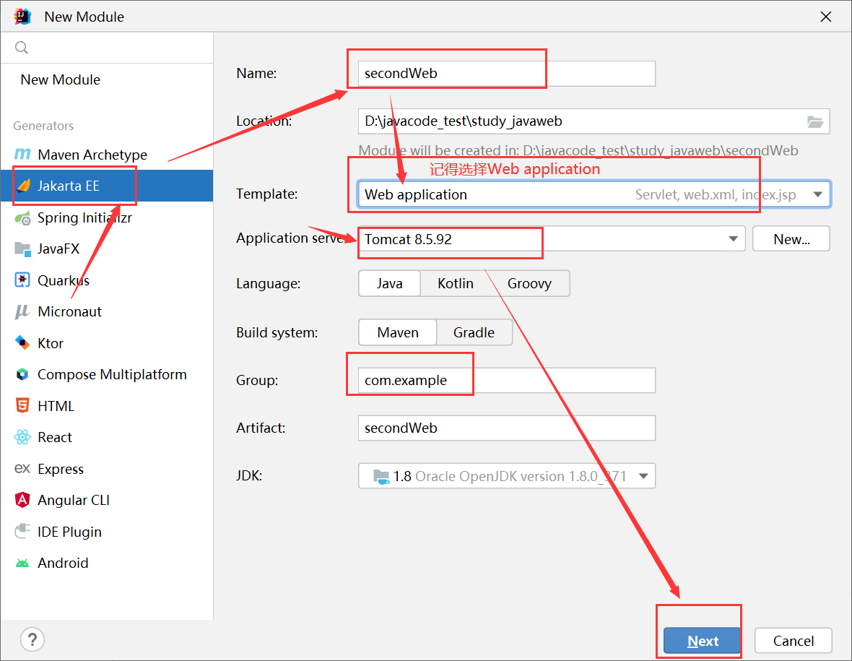Click the Android robot icon
This screenshot has width=852, height=661.
click(22, 563)
